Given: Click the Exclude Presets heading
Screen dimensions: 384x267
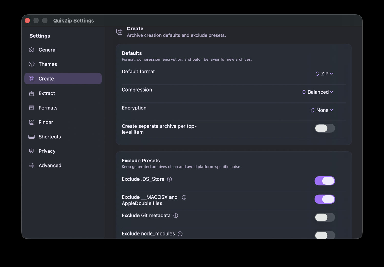Looking at the screenshot, I should coord(141,161).
